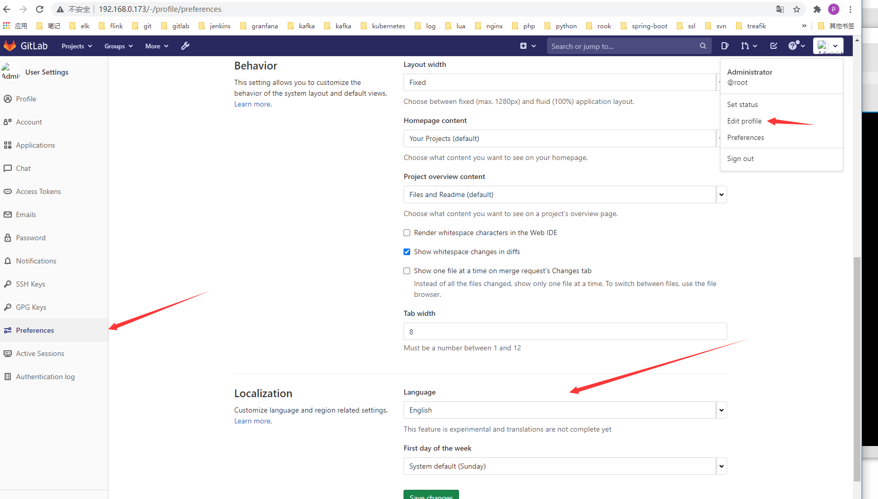Click the Tab width input field
The width and height of the screenshot is (878, 499).
pyautogui.click(x=565, y=331)
